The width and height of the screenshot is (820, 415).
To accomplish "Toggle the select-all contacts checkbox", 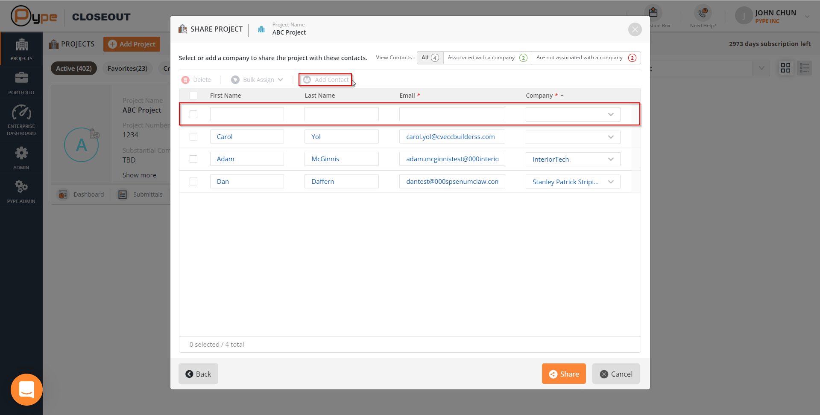I will 193,96.
